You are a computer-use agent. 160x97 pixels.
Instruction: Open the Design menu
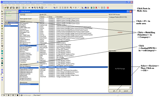click(18, 5)
